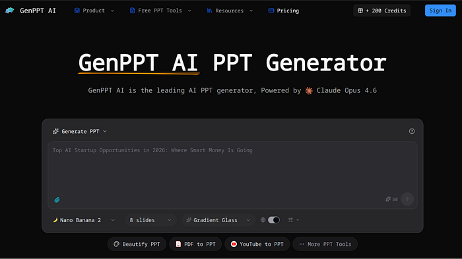Screen dimensions: 462x259
Task: Open the Free PPT Tools menu
Action: coord(160,11)
